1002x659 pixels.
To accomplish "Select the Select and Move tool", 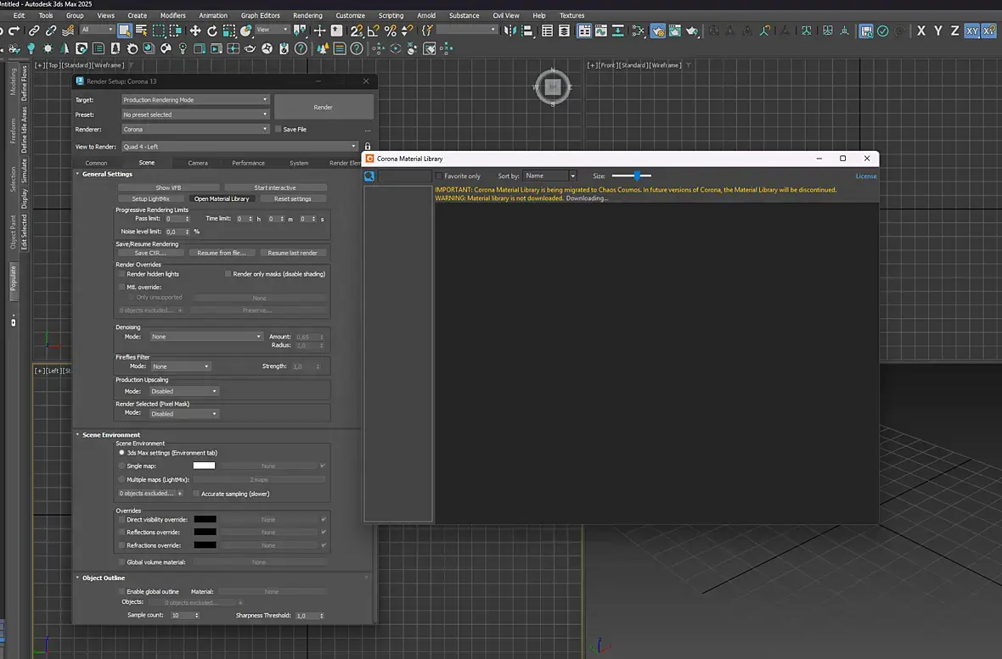I will 194,31.
